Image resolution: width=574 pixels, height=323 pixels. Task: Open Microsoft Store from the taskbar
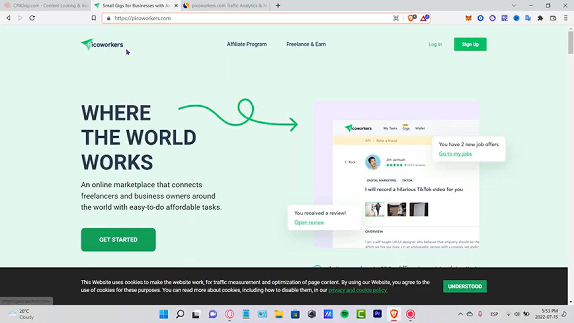click(x=295, y=314)
